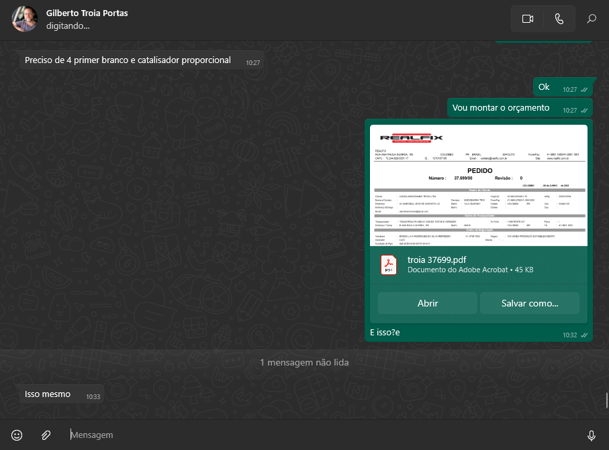Start a voice call with Gilberto
This screenshot has width=609, height=450.
coord(559,19)
